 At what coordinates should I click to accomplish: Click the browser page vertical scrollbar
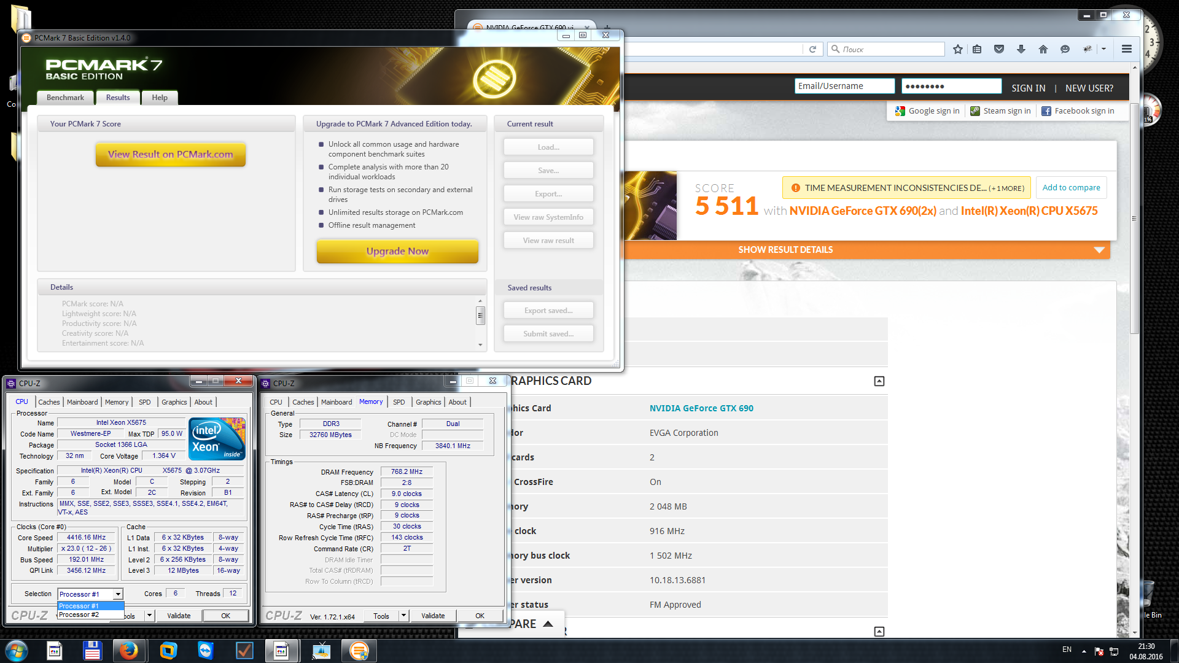[x=1134, y=218]
